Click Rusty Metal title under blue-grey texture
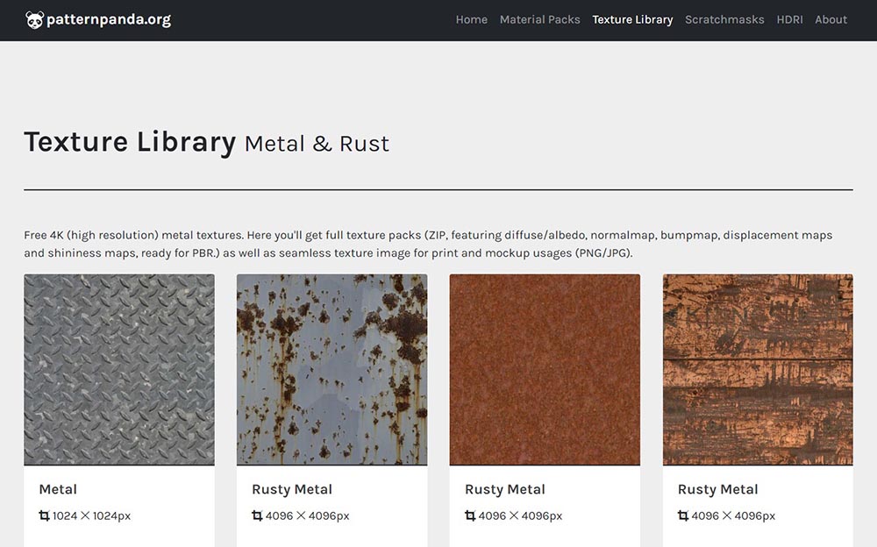Image resolution: width=877 pixels, height=547 pixels. click(x=292, y=489)
